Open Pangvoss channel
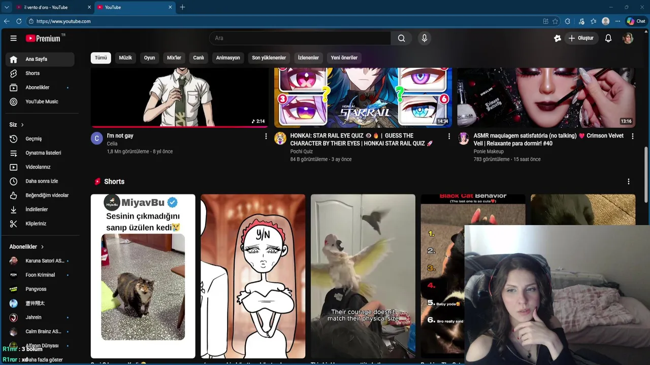Screen dimensions: 650x365 (x=40, y=289)
